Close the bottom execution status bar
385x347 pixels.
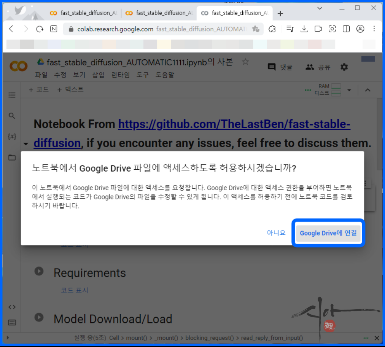(x=377, y=338)
